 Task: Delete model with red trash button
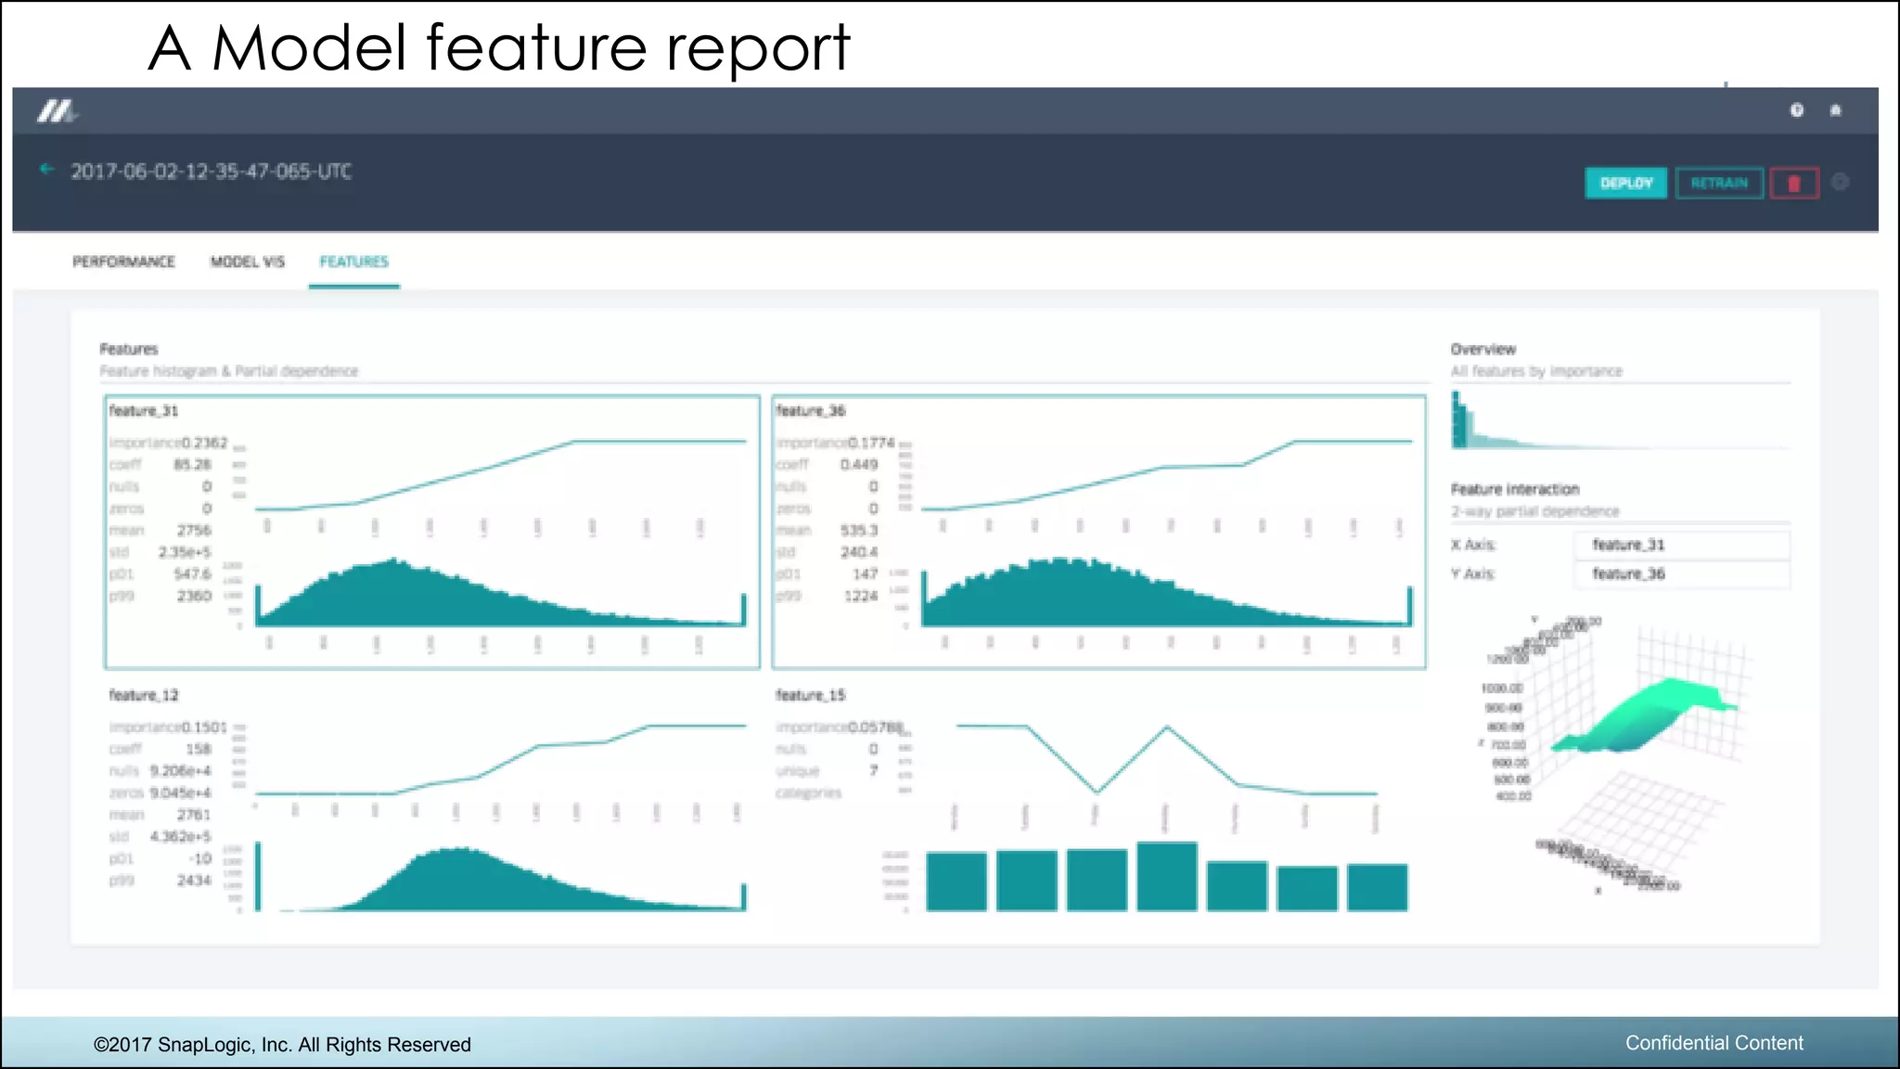pyautogui.click(x=1794, y=183)
